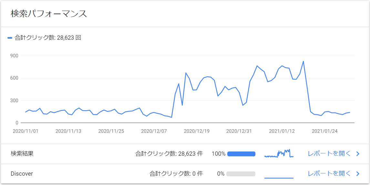Click the 2021/01/12 date axis label
The image size is (370, 185).
click(282, 131)
